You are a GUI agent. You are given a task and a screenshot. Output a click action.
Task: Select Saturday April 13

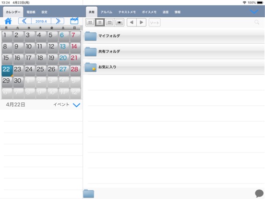tap(64, 48)
